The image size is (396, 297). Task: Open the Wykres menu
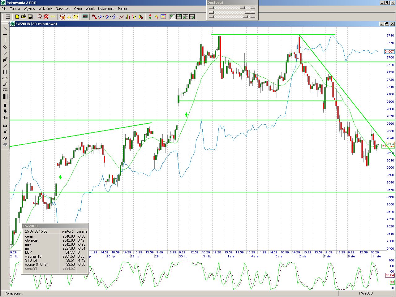click(x=29, y=9)
